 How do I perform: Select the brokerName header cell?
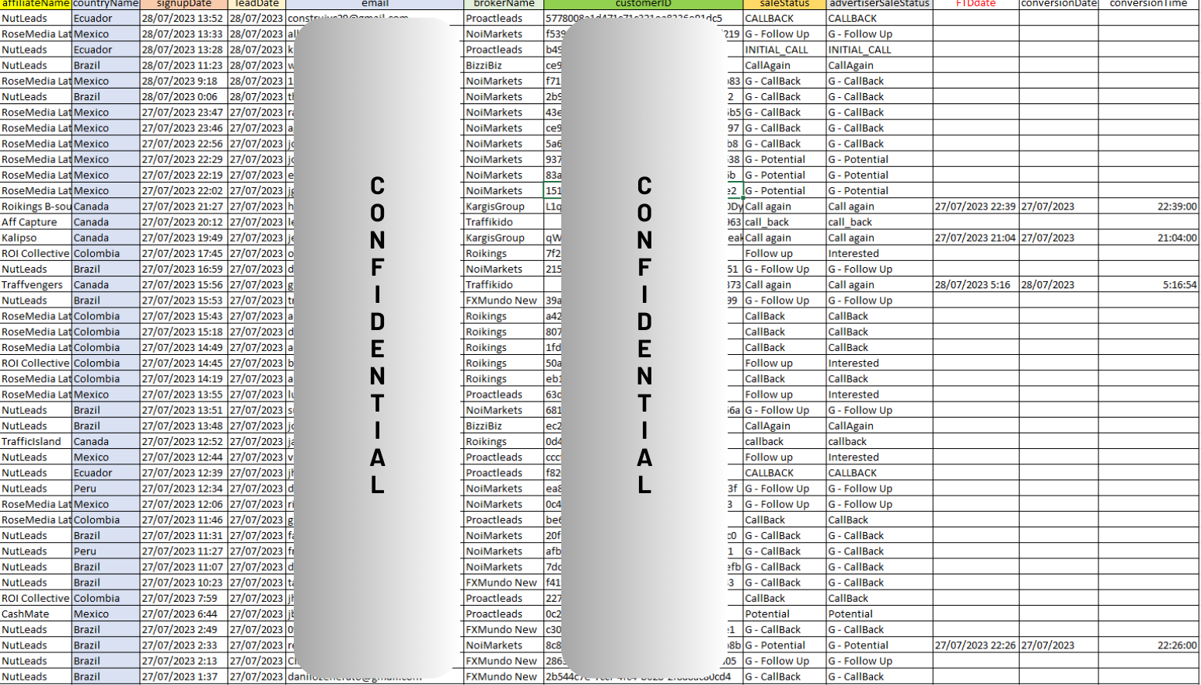[504, 4]
